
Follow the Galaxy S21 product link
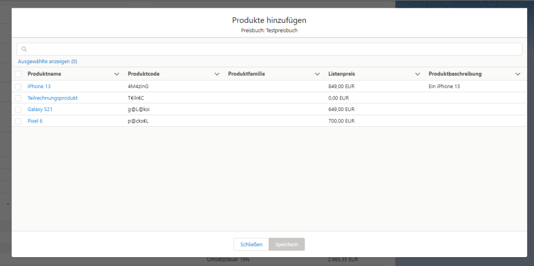tap(40, 110)
